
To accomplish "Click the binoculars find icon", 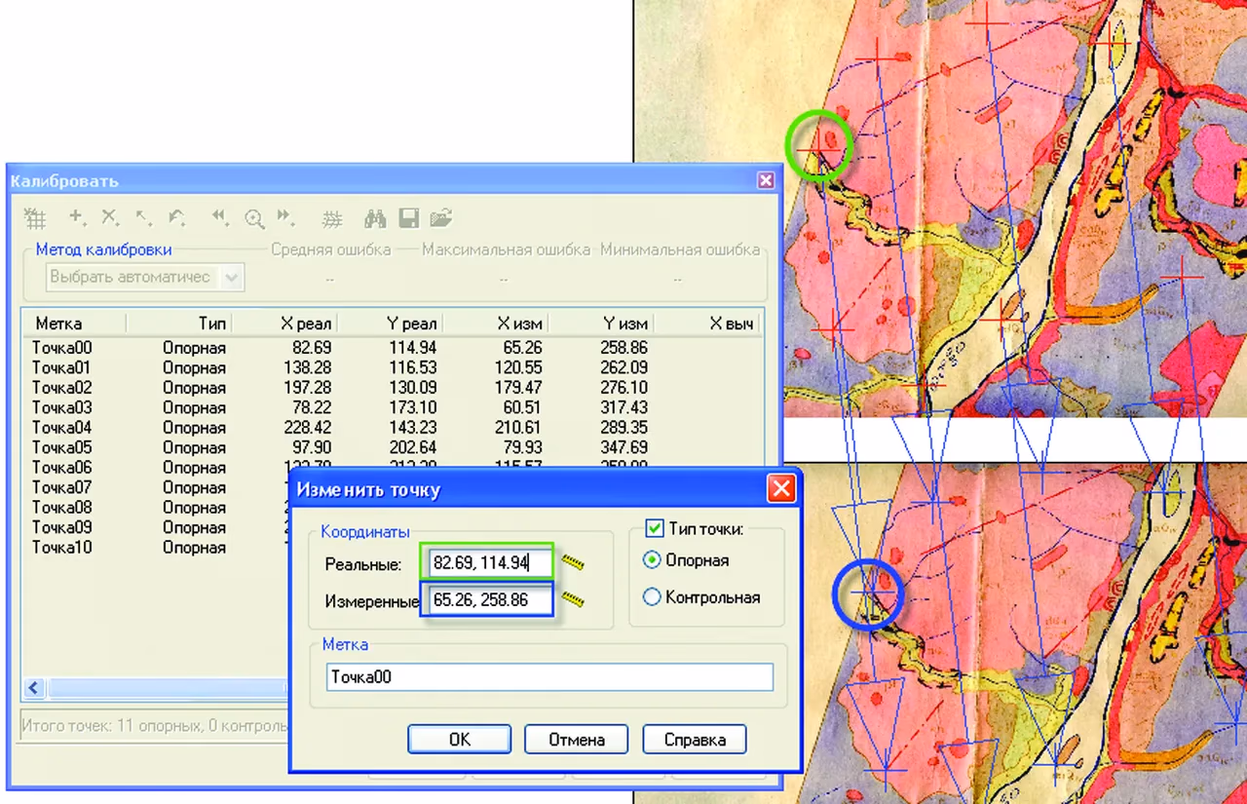I will [x=376, y=218].
